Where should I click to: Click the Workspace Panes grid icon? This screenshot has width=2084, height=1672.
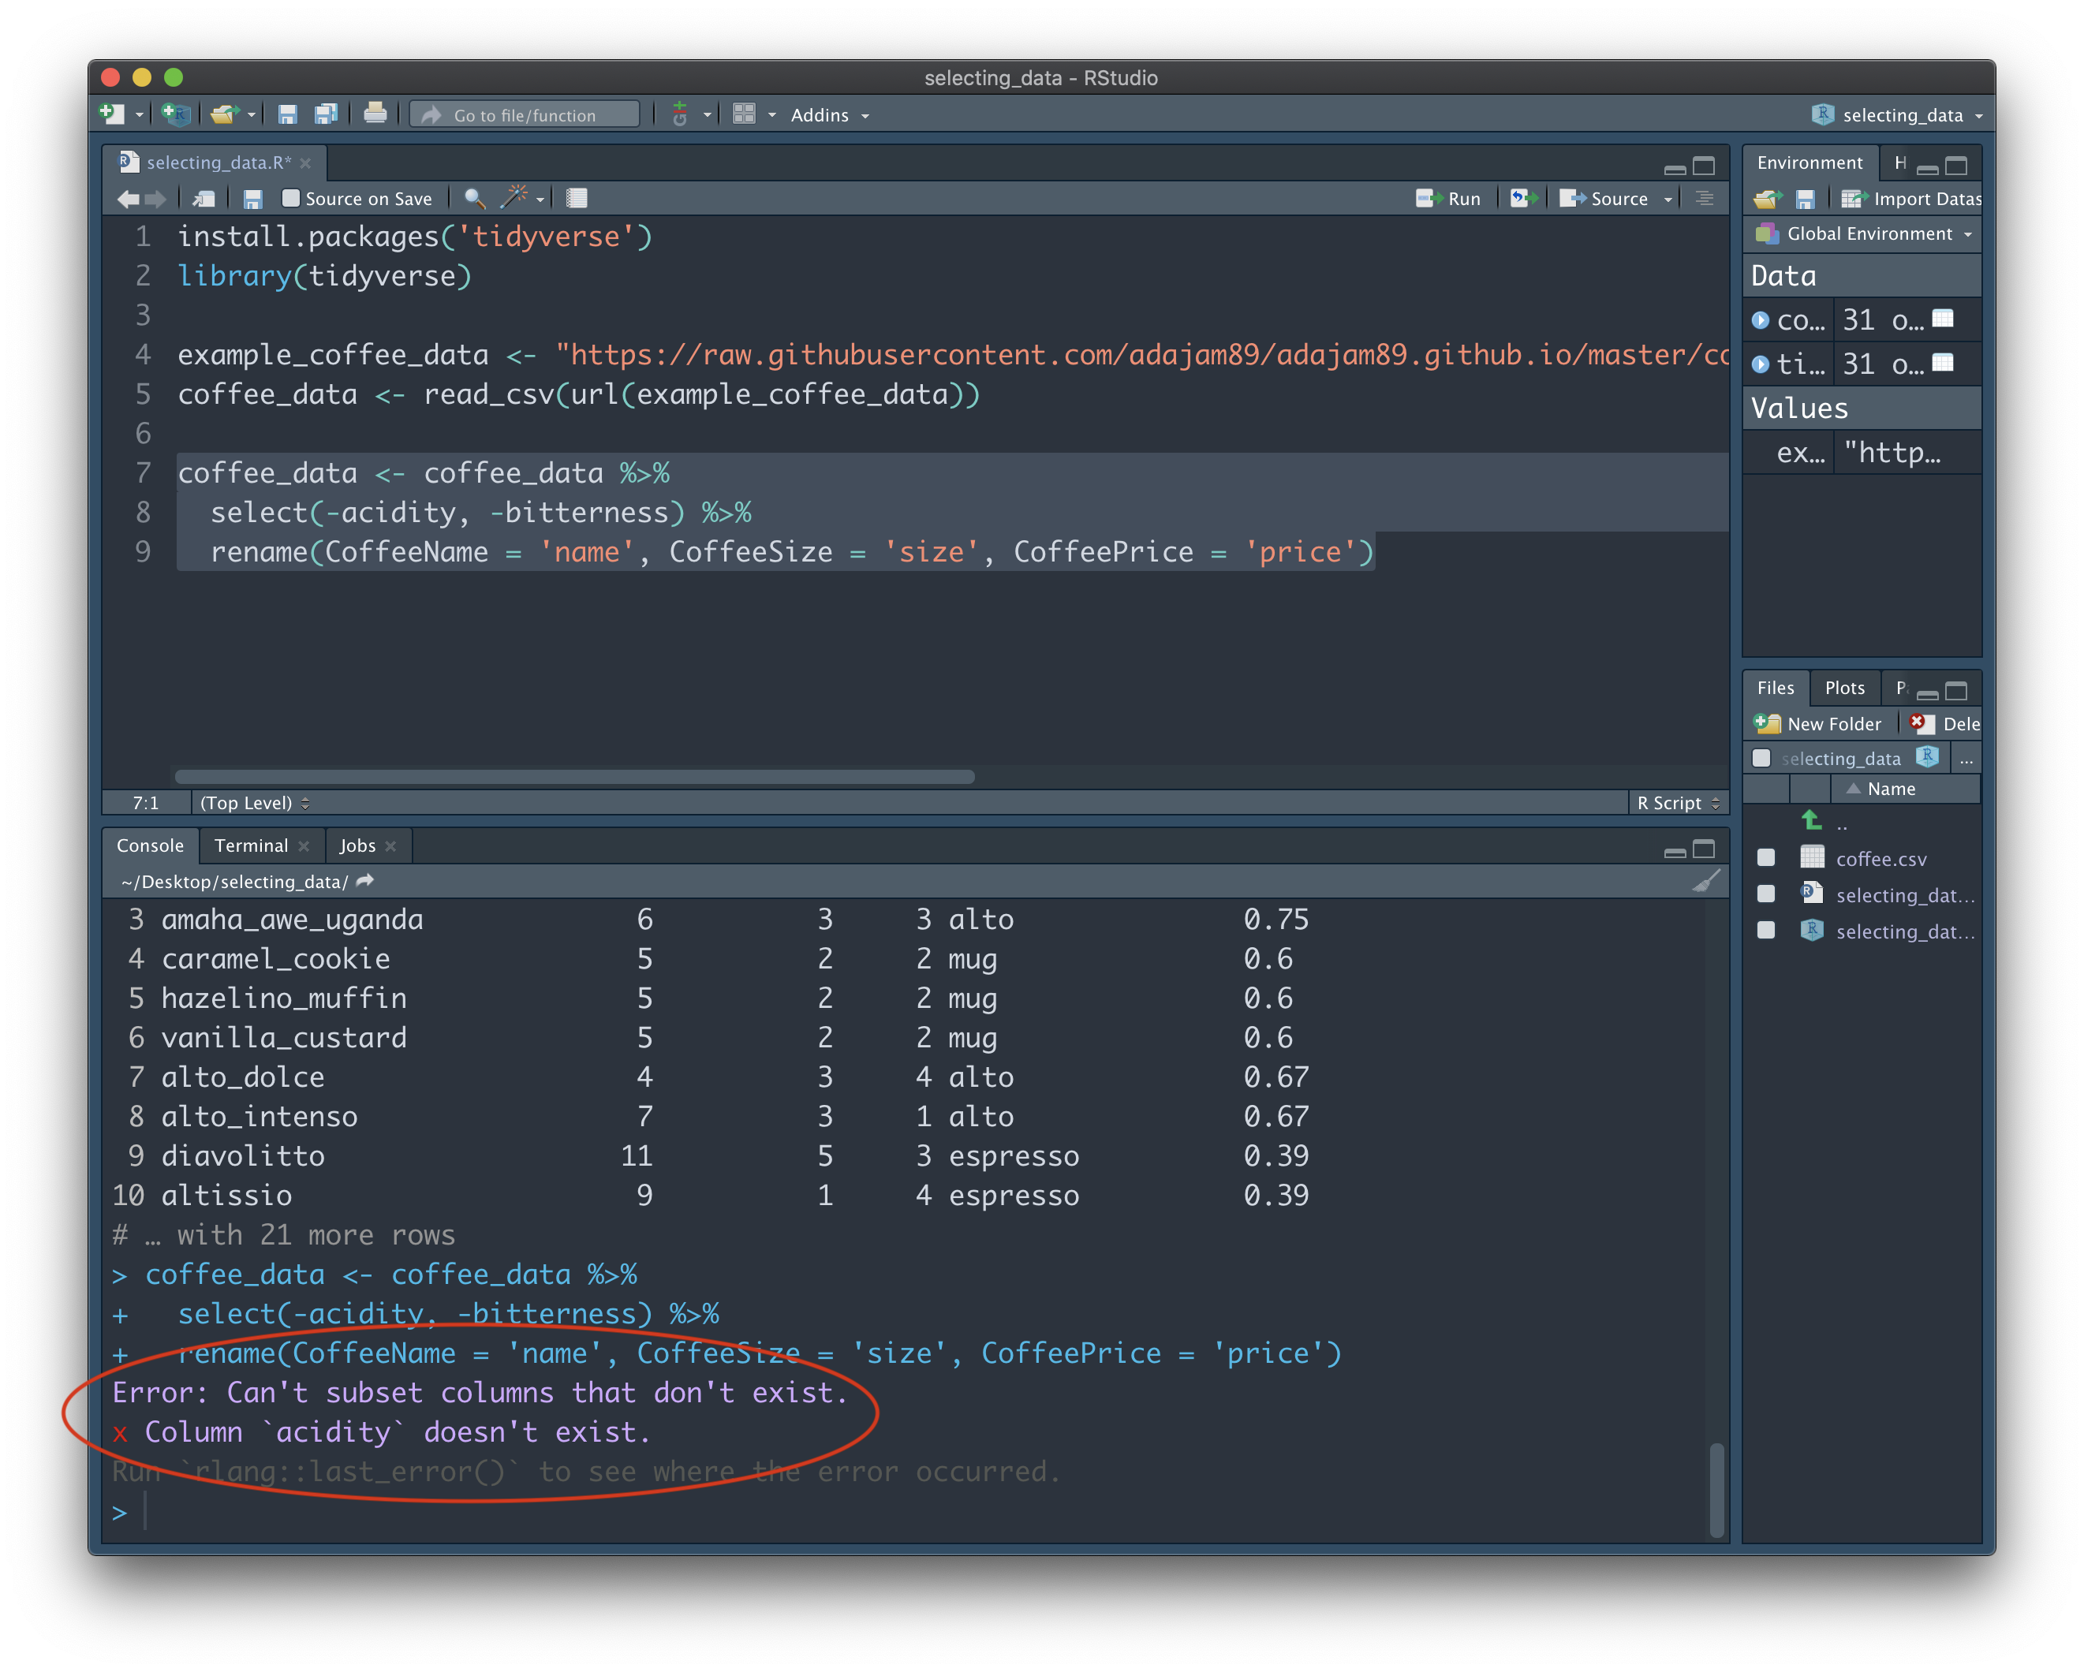tap(743, 114)
